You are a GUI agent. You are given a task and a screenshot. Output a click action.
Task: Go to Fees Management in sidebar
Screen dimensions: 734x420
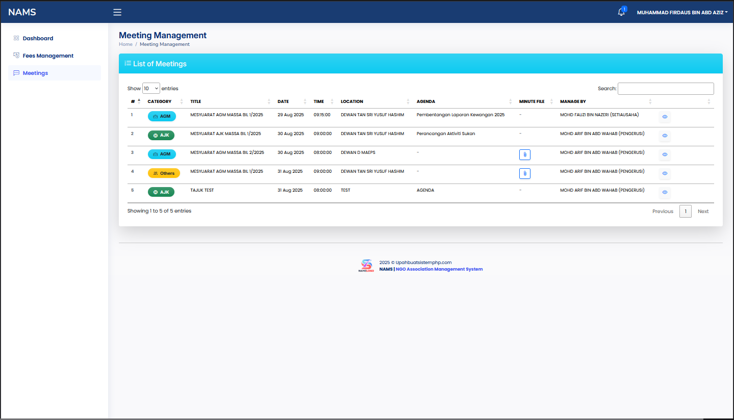pos(48,56)
